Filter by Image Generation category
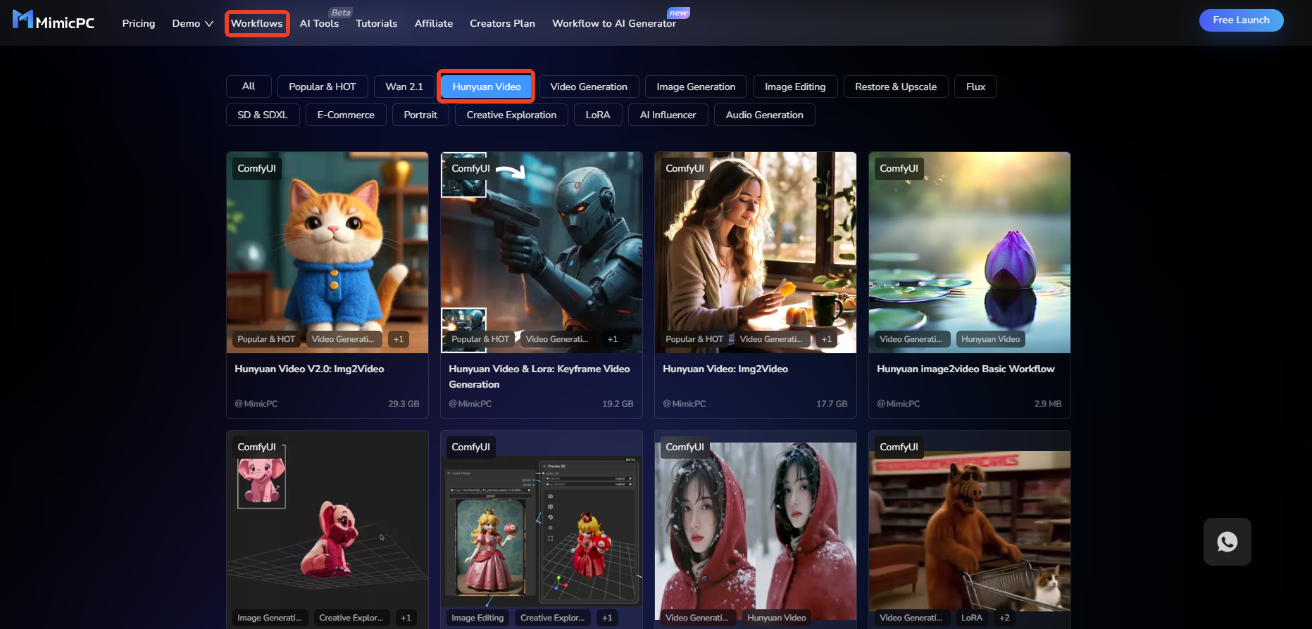The image size is (1312, 629). tap(696, 87)
